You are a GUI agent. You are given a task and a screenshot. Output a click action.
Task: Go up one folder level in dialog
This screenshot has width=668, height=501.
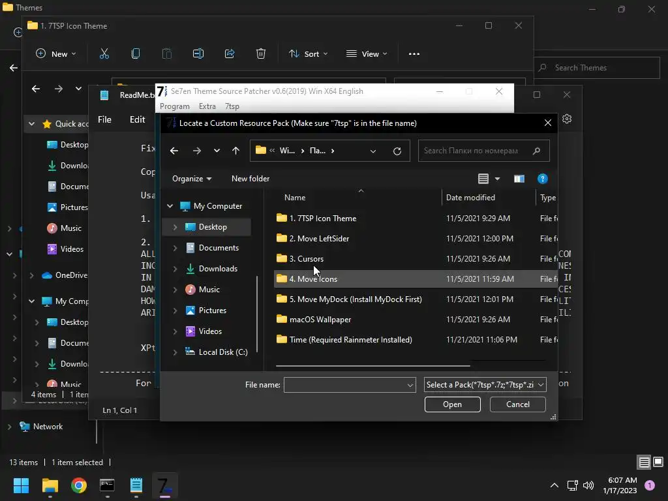235,151
